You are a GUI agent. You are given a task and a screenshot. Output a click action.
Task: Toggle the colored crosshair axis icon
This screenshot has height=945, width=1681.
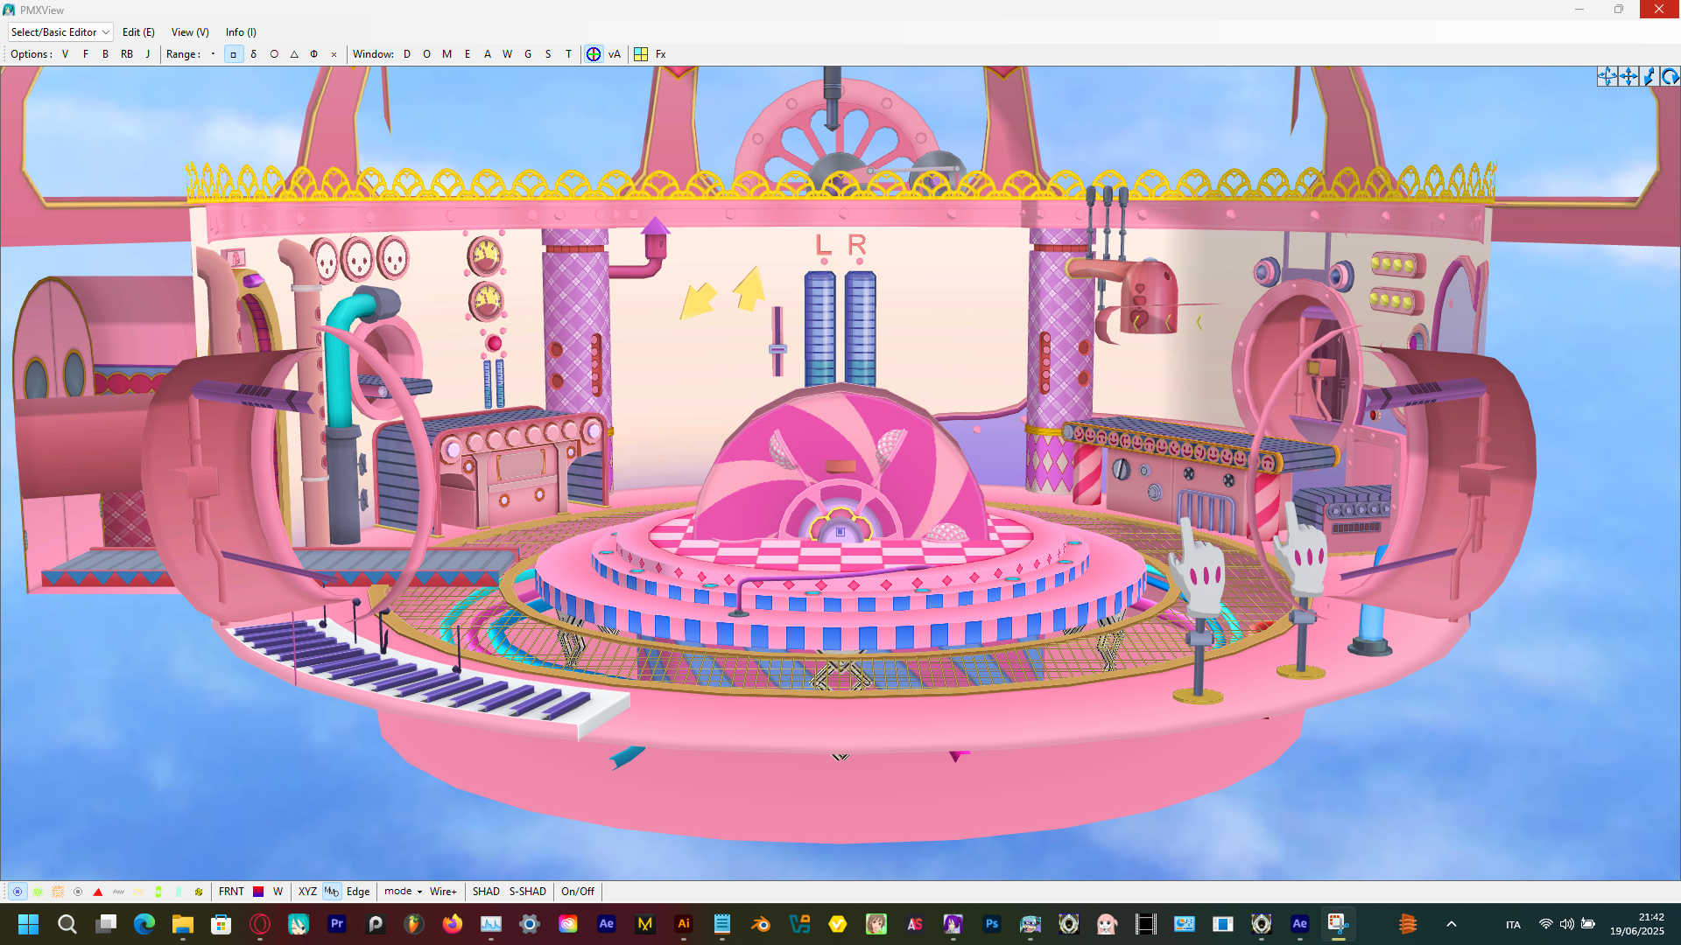pyautogui.click(x=594, y=54)
